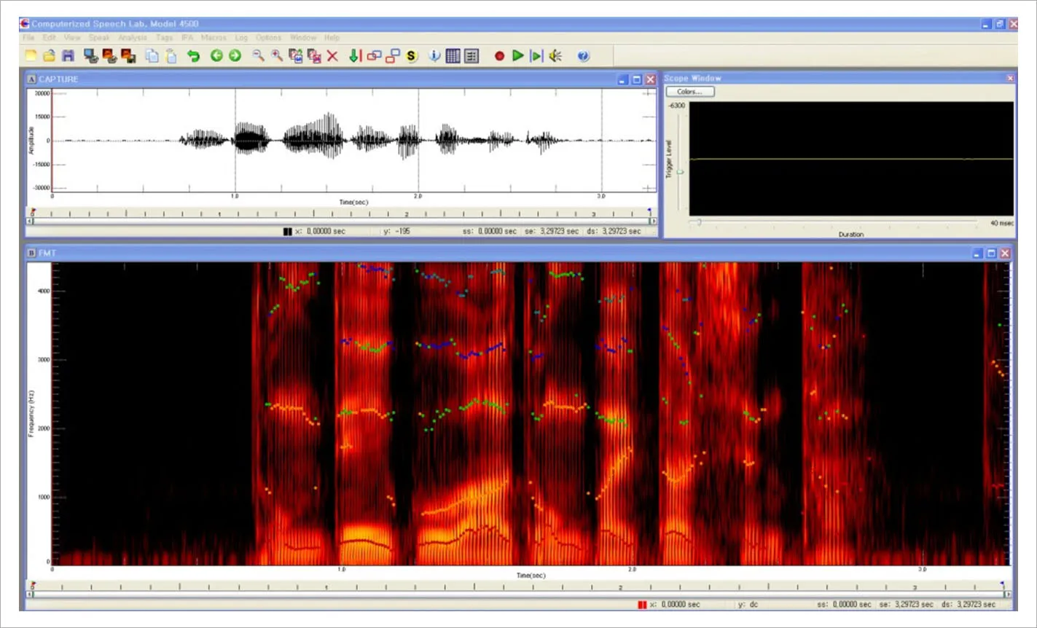The height and width of the screenshot is (628, 1037).
Task: Click the speaker icon in toolbar
Action: click(555, 55)
